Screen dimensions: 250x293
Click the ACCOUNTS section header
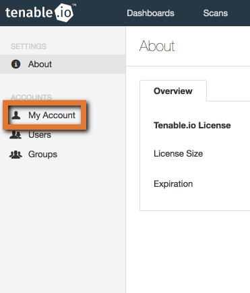[x=31, y=97]
